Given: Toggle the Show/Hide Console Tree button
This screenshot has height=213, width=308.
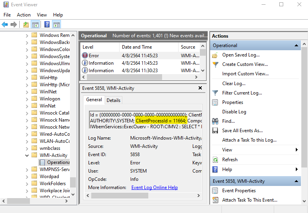Looking at the screenshot, I should pyautogui.click(x=35, y=24).
